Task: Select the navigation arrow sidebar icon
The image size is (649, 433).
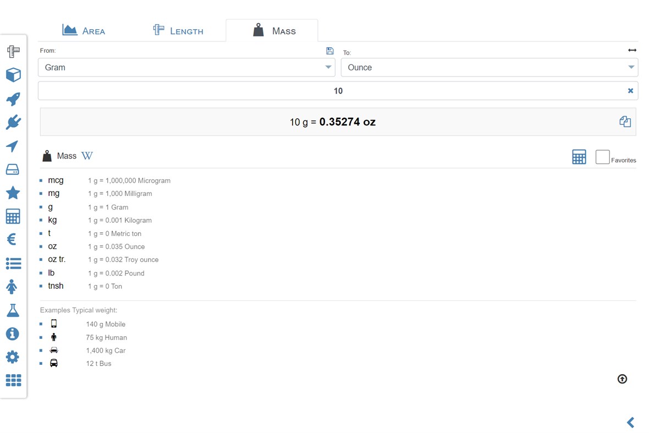Action: (x=13, y=146)
